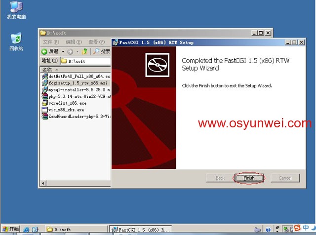Viewport: 316px width, 235px height.
Task: Select fcgisetup_1.5_rtw_x86.msi file
Action: [75, 83]
